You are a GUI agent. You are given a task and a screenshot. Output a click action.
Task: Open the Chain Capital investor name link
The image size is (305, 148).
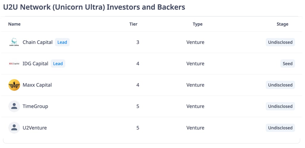click(38, 42)
